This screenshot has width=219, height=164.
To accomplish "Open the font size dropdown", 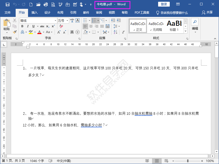I will point(67,20).
